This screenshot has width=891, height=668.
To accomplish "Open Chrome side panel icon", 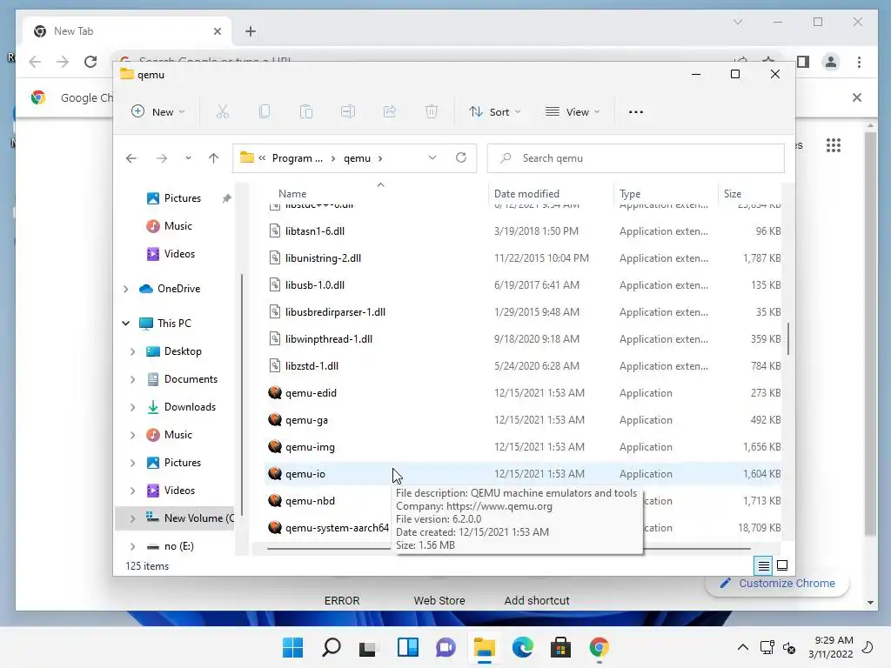I will point(803,62).
